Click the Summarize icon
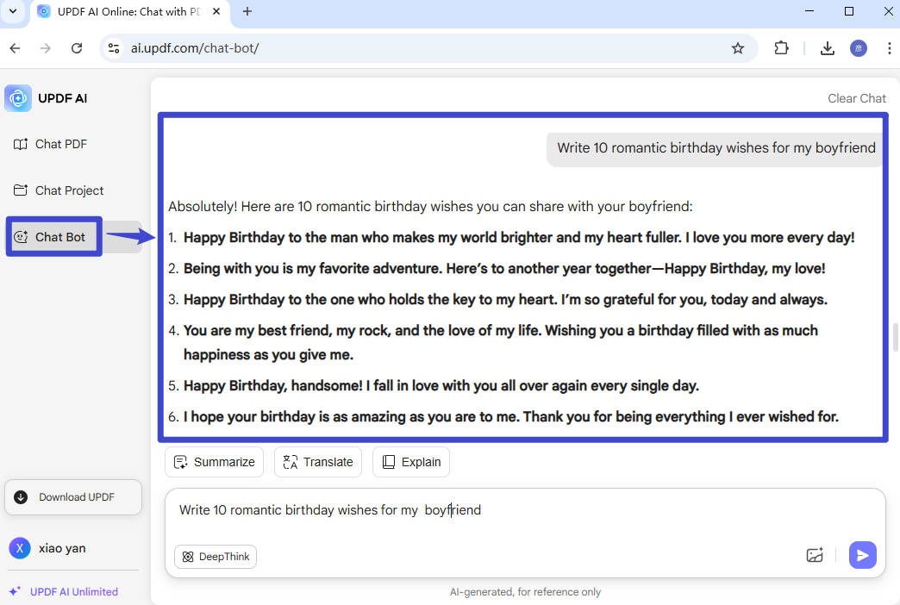Viewport: 900px width, 605px height. point(180,462)
